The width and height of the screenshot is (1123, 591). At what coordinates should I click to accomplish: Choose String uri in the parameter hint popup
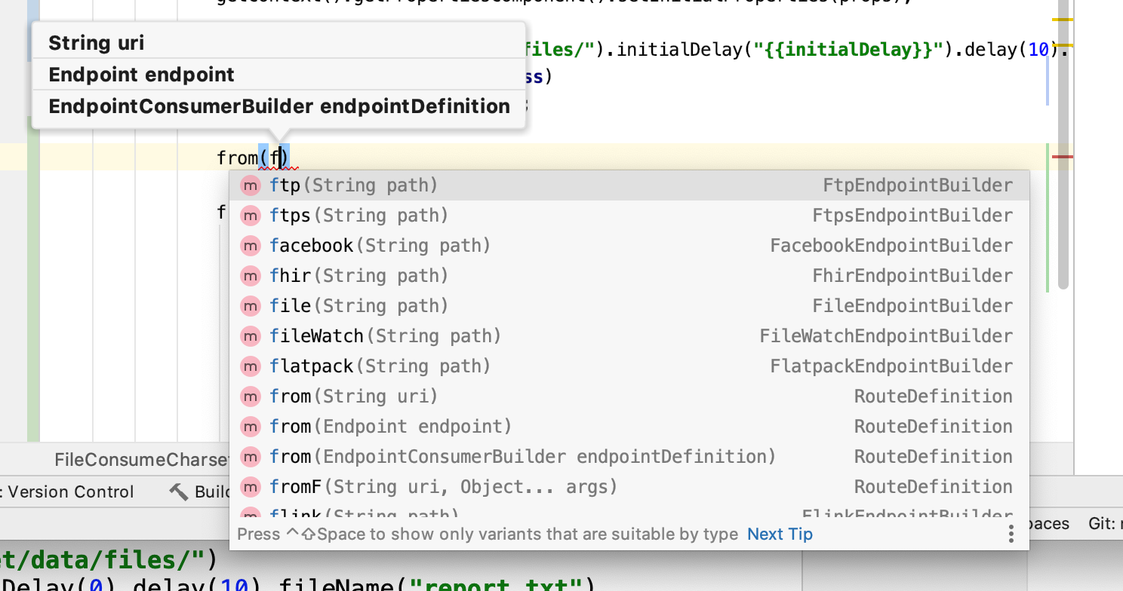tap(98, 43)
